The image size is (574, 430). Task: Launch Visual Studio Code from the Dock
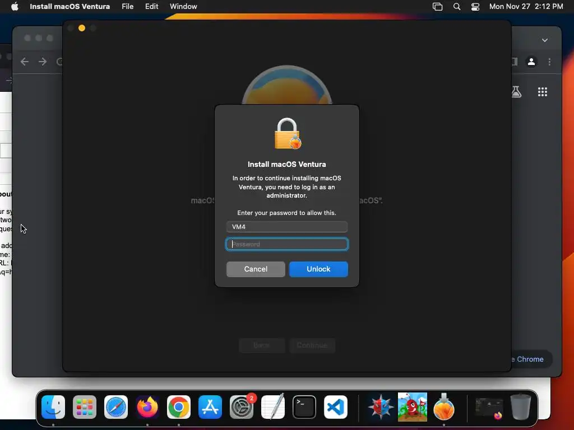coord(336,407)
